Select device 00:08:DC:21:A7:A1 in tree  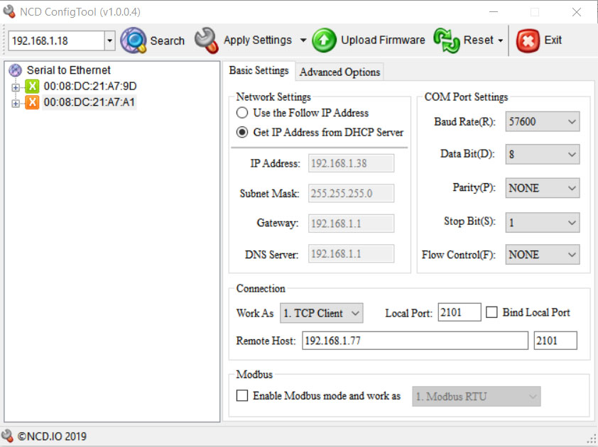[x=89, y=102]
